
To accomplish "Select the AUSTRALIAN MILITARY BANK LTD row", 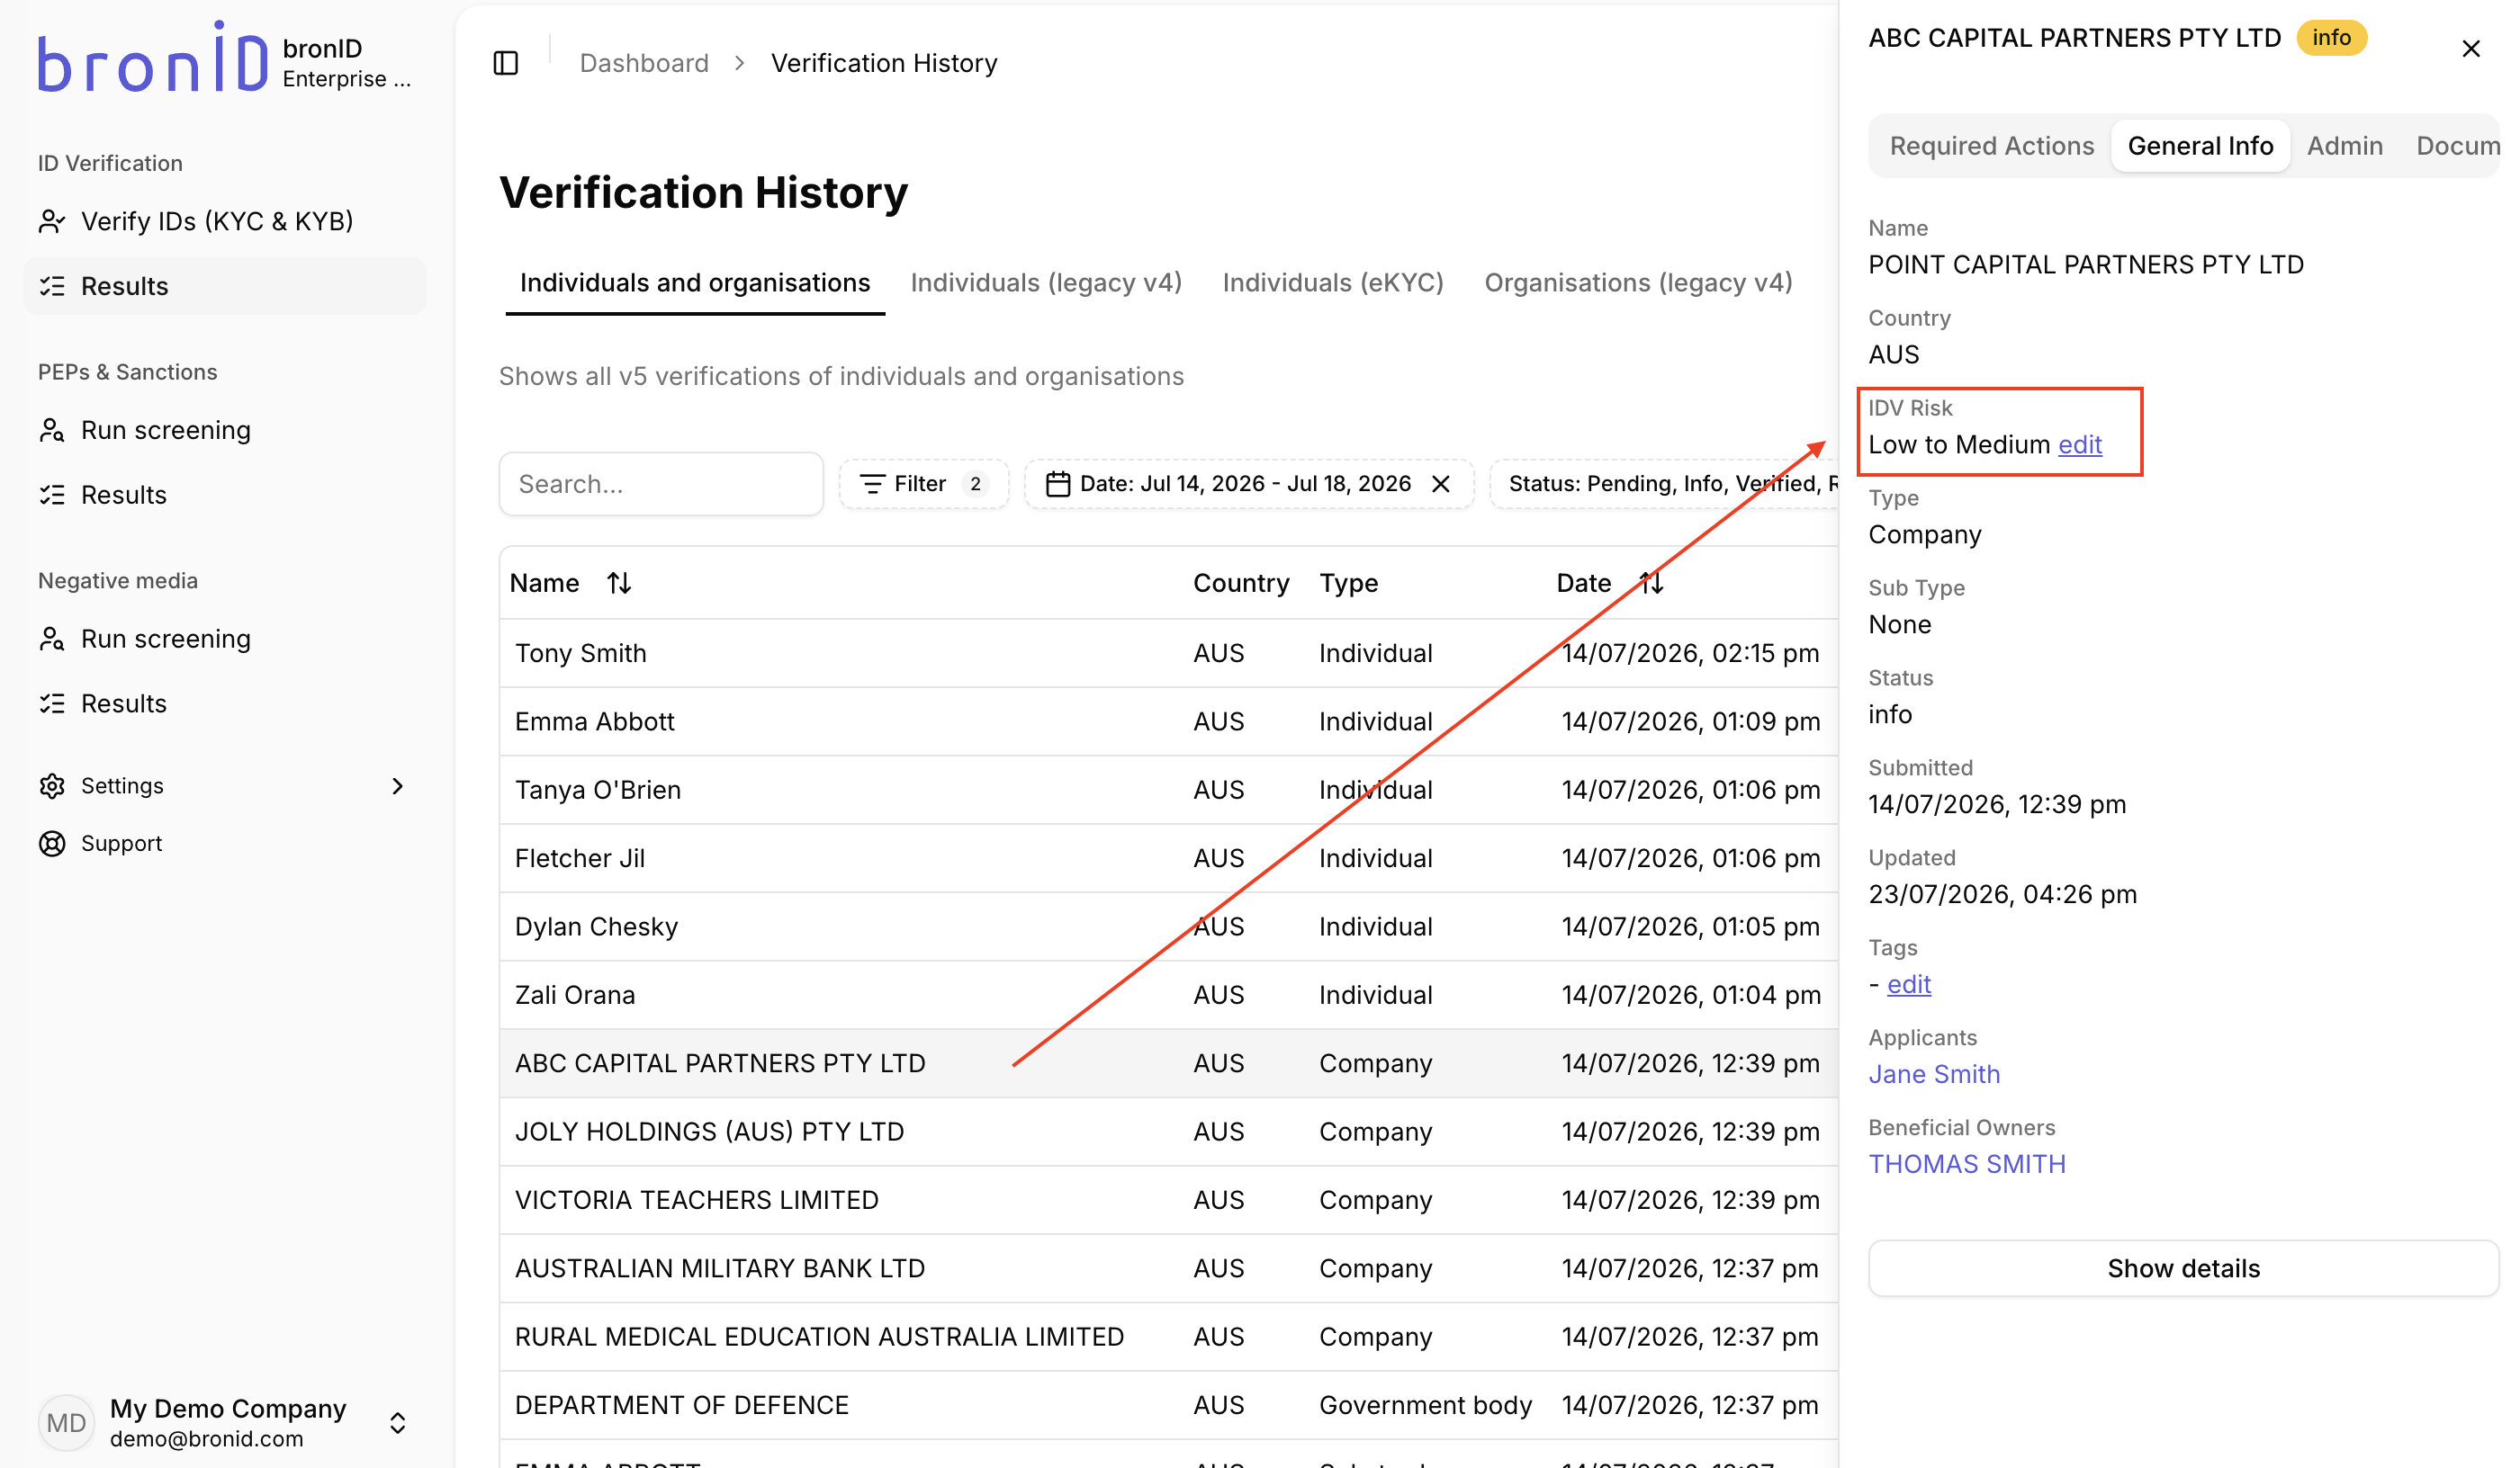I will [1168, 1268].
